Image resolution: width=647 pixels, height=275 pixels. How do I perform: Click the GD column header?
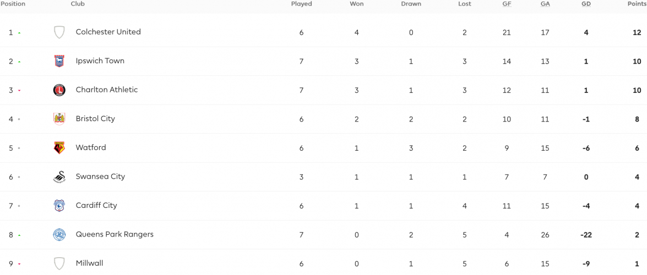586,4
